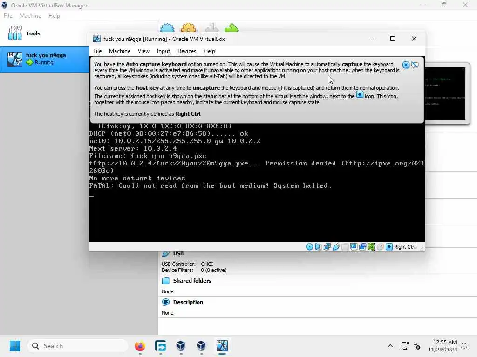The width and height of the screenshot is (477, 357).
Task: Open the Input menu
Action: click(x=164, y=51)
